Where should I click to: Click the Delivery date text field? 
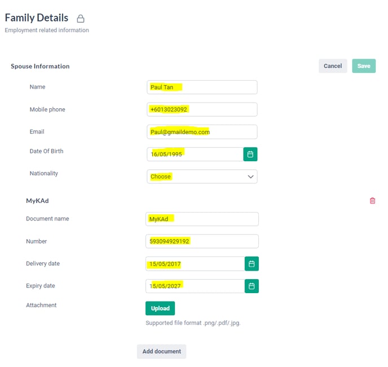195,264
